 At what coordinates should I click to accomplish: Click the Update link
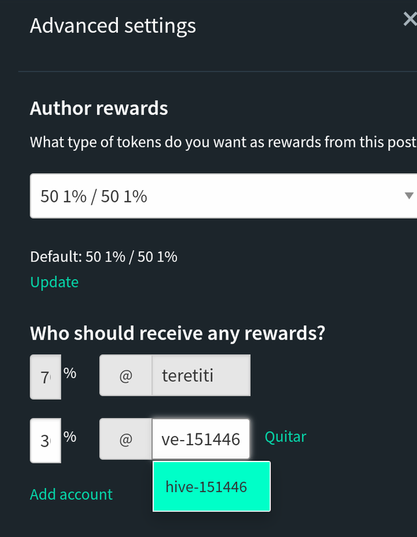click(x=54, y=282)
